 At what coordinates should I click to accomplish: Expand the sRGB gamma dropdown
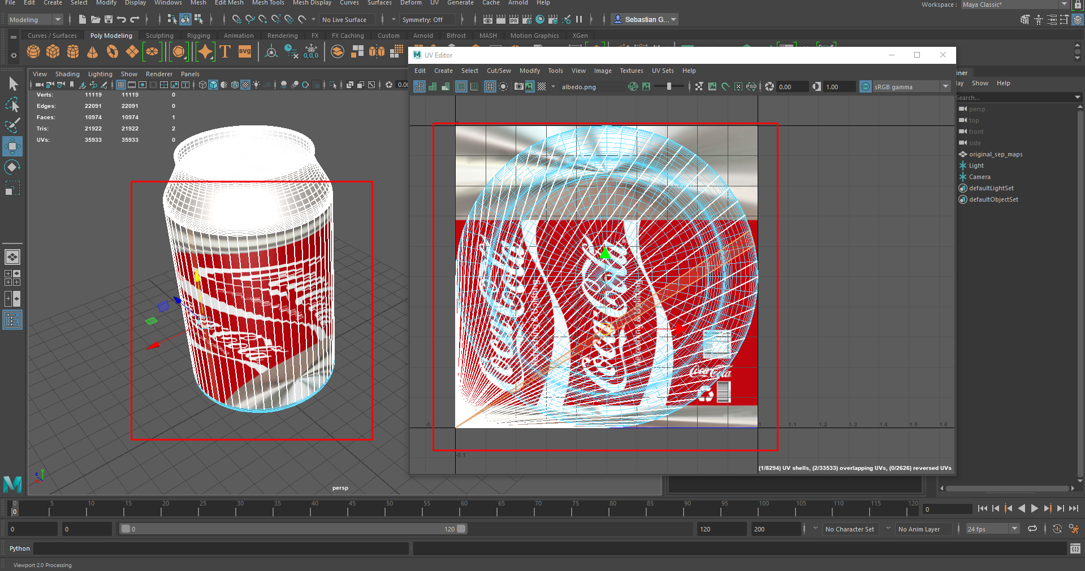945,86
